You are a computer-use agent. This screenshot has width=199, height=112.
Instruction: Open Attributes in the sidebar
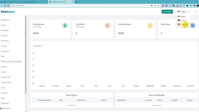point(5,41)
